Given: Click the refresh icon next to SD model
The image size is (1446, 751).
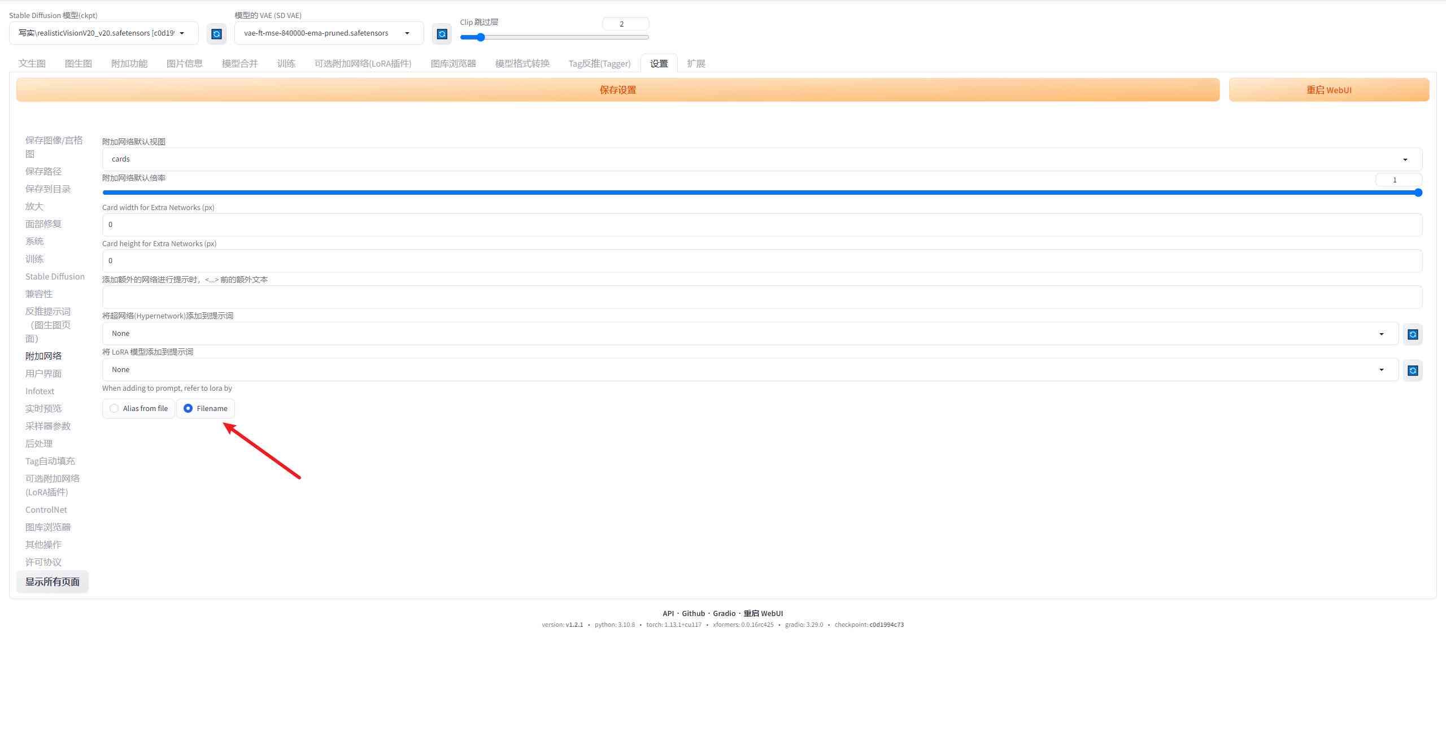Looking at the screenshot, I should pos(215,32).
